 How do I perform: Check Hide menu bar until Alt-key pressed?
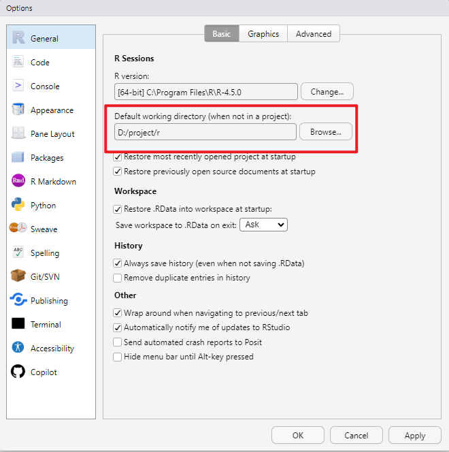click(x=118, y=357)
